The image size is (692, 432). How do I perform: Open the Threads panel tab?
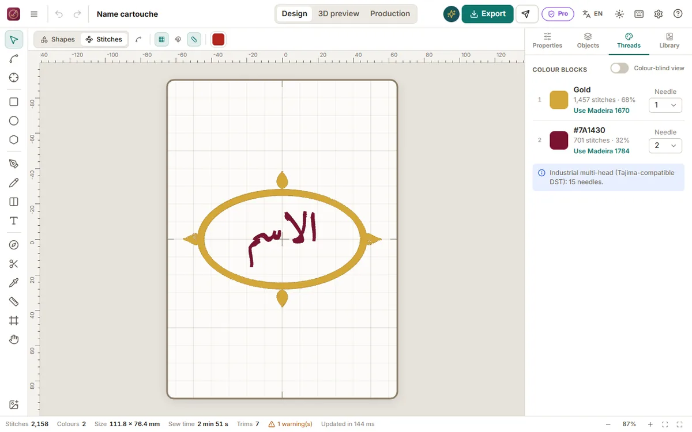click(x=629, y=40)
